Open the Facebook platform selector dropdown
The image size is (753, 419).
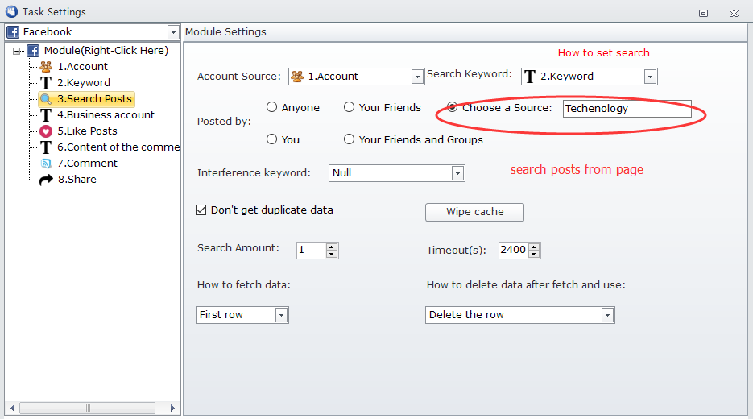(173, 32)
